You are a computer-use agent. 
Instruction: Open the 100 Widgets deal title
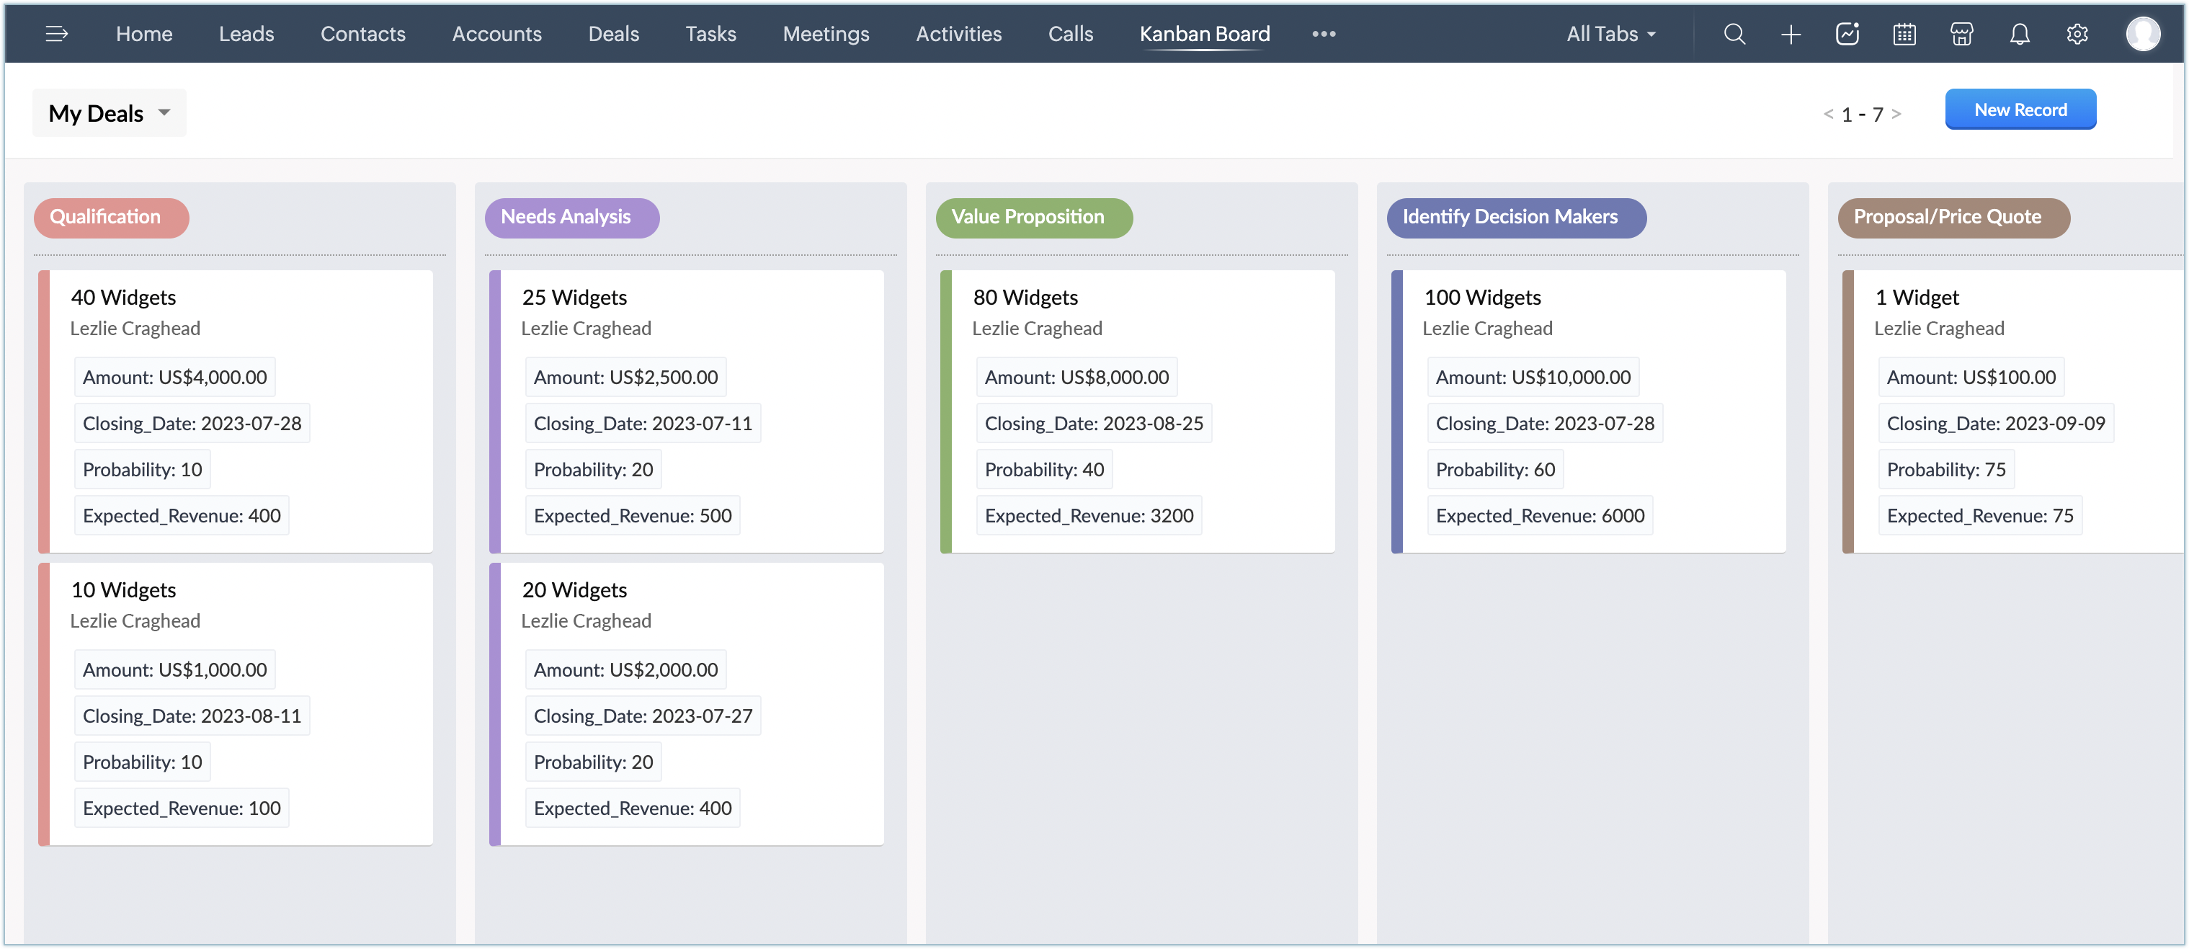pyautogui.click(x=1482, y=298)
